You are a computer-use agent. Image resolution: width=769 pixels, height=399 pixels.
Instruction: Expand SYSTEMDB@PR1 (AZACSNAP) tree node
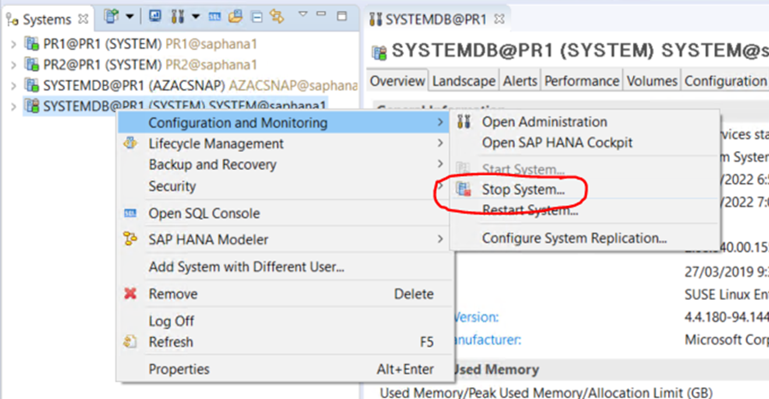click(13, 85)
